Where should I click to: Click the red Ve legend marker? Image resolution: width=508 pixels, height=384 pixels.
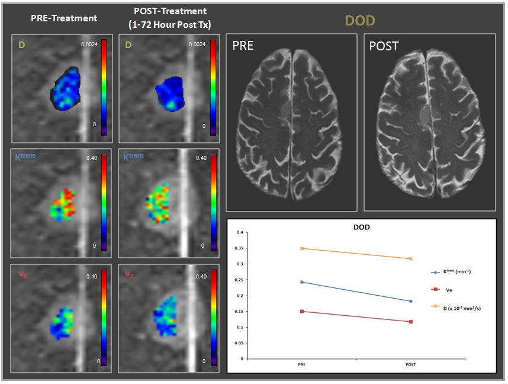[x=436, y=290]
